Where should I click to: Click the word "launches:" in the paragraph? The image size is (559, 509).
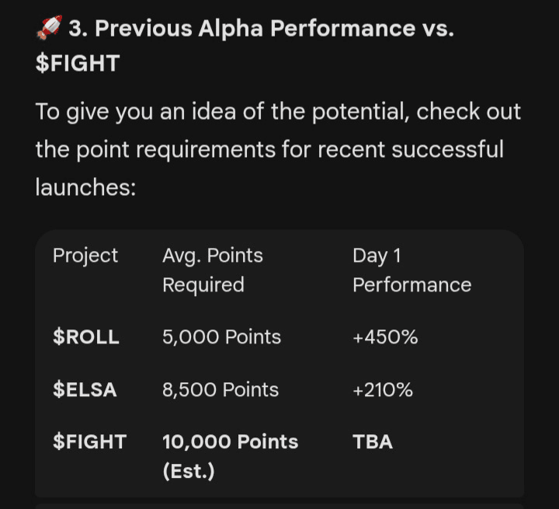pyautogui.click(x=85, y=186)
